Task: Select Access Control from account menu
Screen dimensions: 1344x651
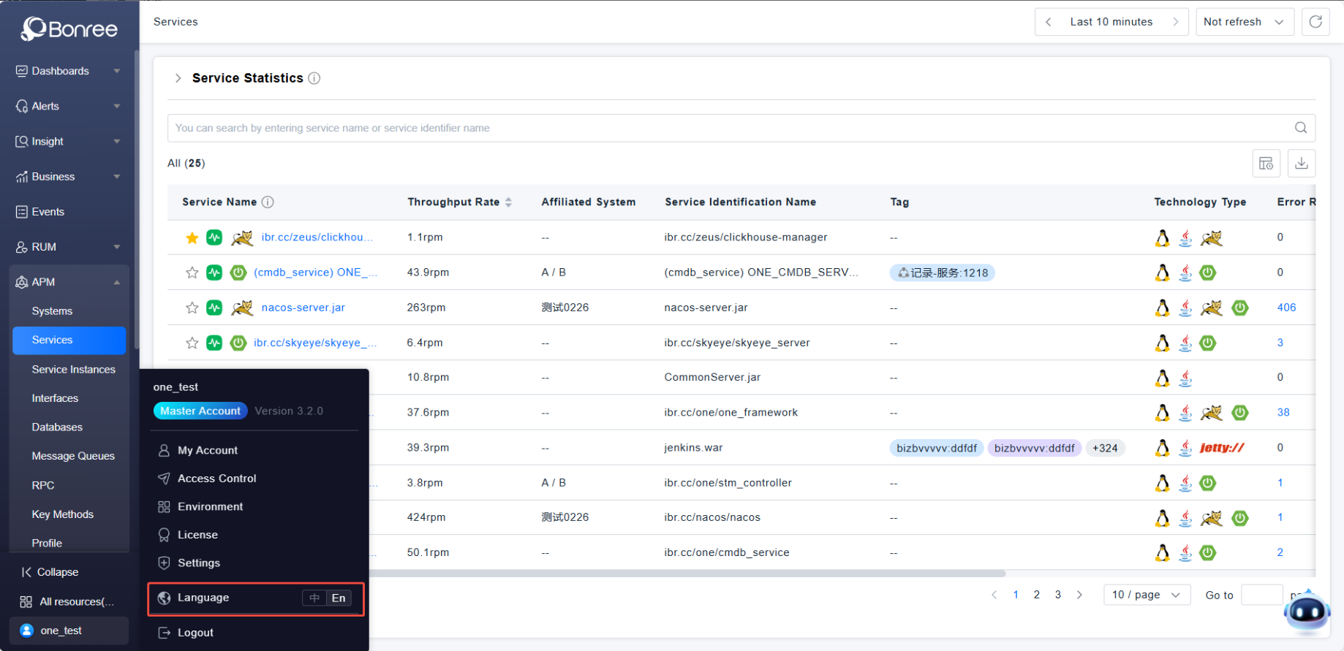Action: 216,479
